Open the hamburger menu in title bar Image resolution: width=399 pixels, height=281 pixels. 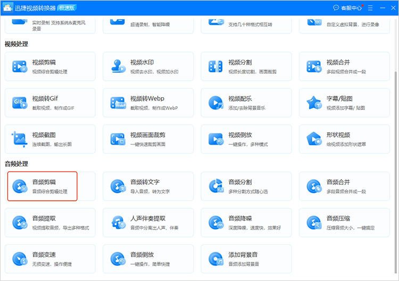370,8
